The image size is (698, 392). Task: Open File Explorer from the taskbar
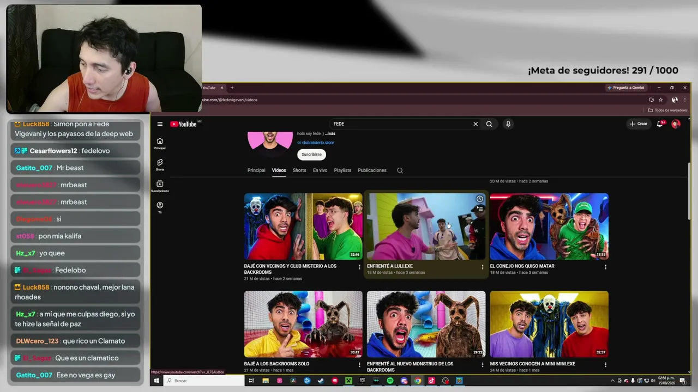click(x=266, y=381)
